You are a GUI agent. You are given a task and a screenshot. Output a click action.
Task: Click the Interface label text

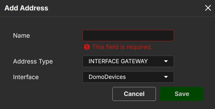click(26, 77)
